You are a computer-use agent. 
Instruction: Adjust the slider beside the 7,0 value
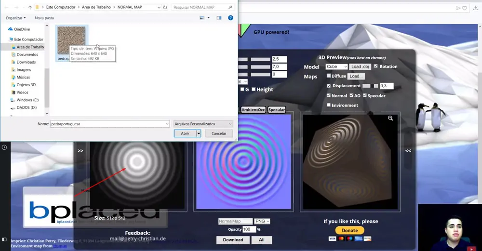click(x=260, y=67)
